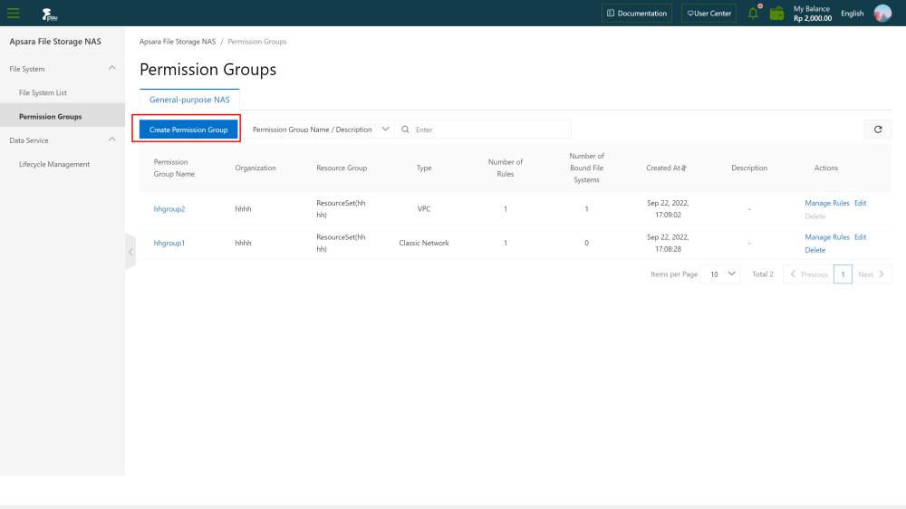Refresh the permission groups list
906x509 pixels.
tap(878, 130)
